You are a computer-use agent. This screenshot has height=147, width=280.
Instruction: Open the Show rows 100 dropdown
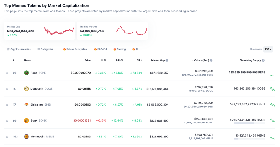268,49
